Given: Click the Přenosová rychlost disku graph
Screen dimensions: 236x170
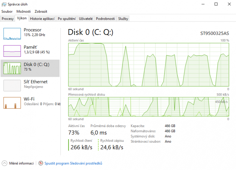Looking at the screenshot, I should click(148, 107).
